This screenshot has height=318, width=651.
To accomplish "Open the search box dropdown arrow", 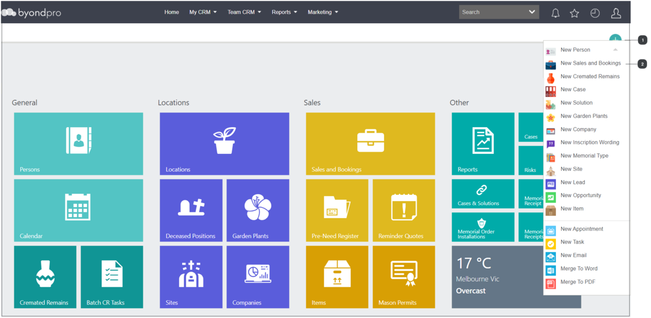I will pos(532,12).
